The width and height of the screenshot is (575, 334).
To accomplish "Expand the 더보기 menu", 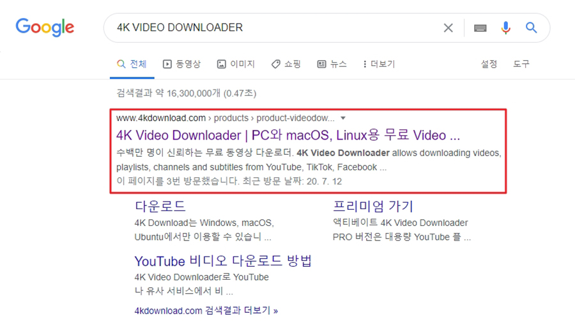I will point(379,64).
